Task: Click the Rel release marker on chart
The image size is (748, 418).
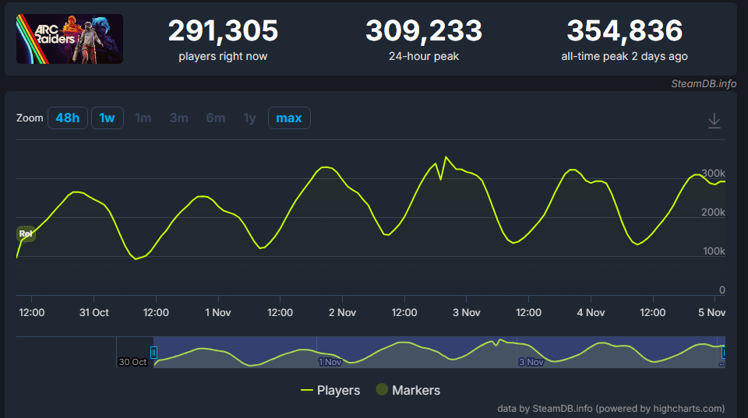Action: (26, 234)
